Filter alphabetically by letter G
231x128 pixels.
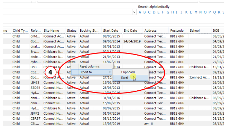(x=168, y=12)
